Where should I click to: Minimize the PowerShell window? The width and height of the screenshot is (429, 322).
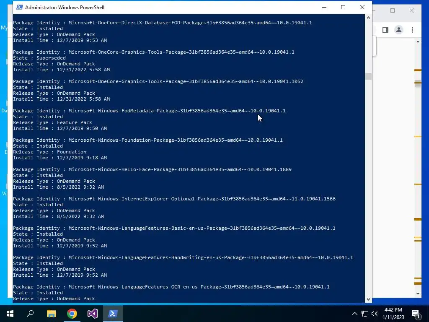point(324,8)
